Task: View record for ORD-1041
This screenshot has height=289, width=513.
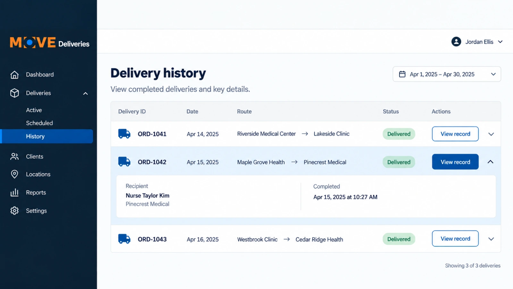Action: tap(455, 134)
